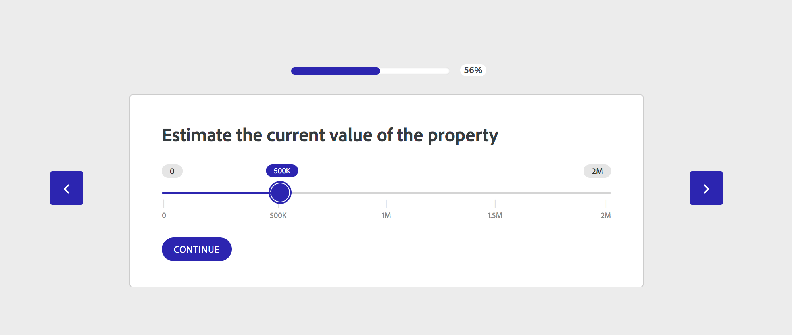Click the slider handle at 500K
Viewport: 792px width, 335px height.
pos(280,193)
